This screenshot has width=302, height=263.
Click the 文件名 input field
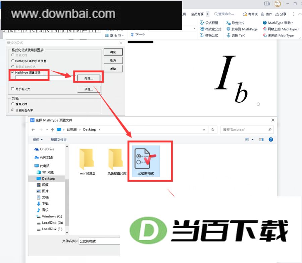click(x=99, y=241)
